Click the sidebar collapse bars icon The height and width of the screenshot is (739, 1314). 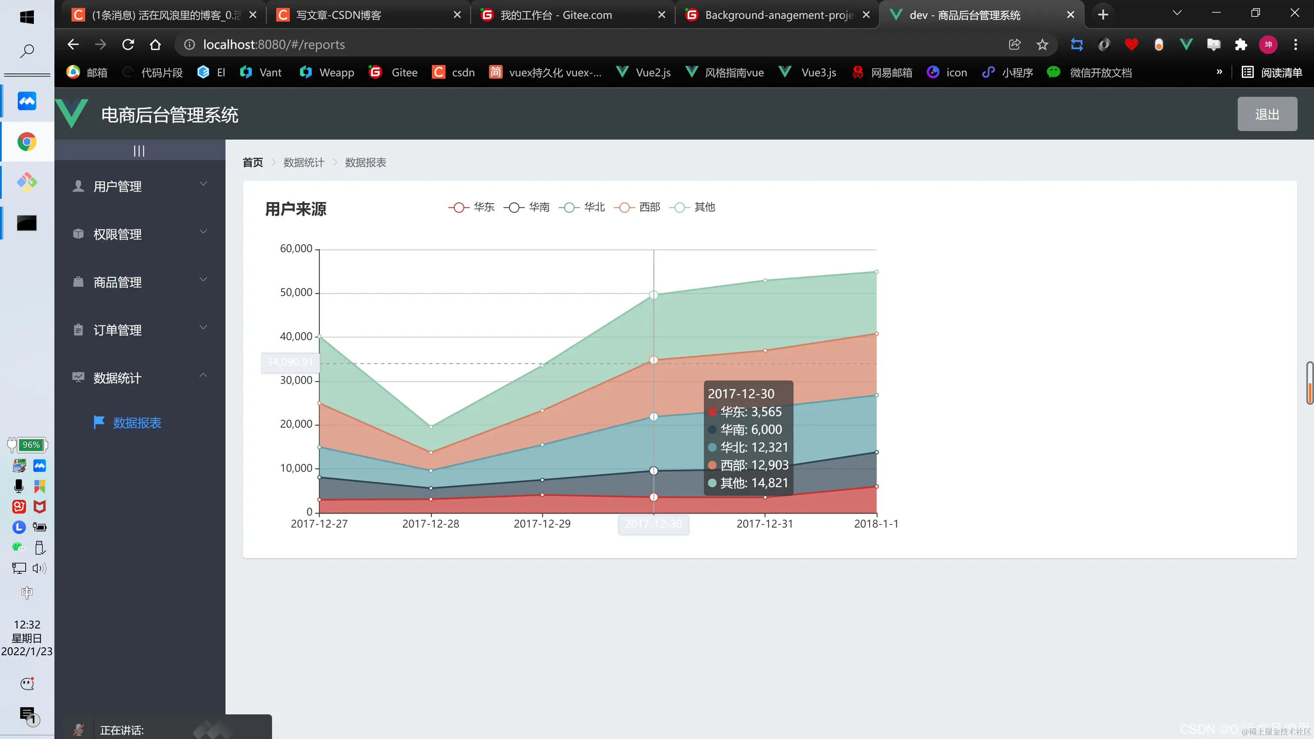click(x=139, y=151)
